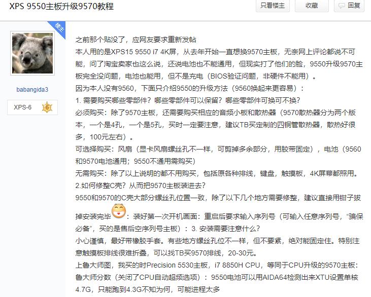The image size is (371, 297).
Task: Click the text 必须购买：除了9570主板
Action: [115, 113]
